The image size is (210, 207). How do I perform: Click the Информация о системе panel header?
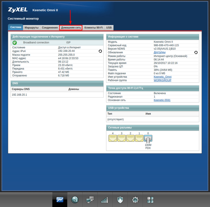tap(153, 37)
